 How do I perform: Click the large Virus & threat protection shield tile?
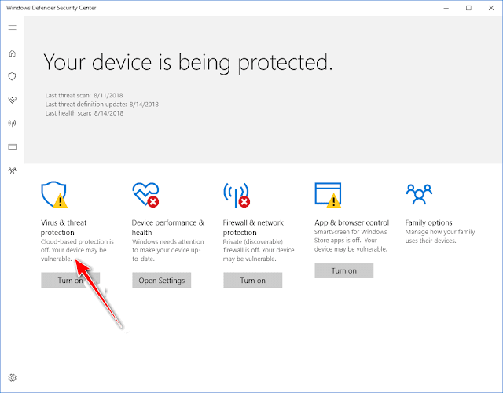tap(54, 194)
